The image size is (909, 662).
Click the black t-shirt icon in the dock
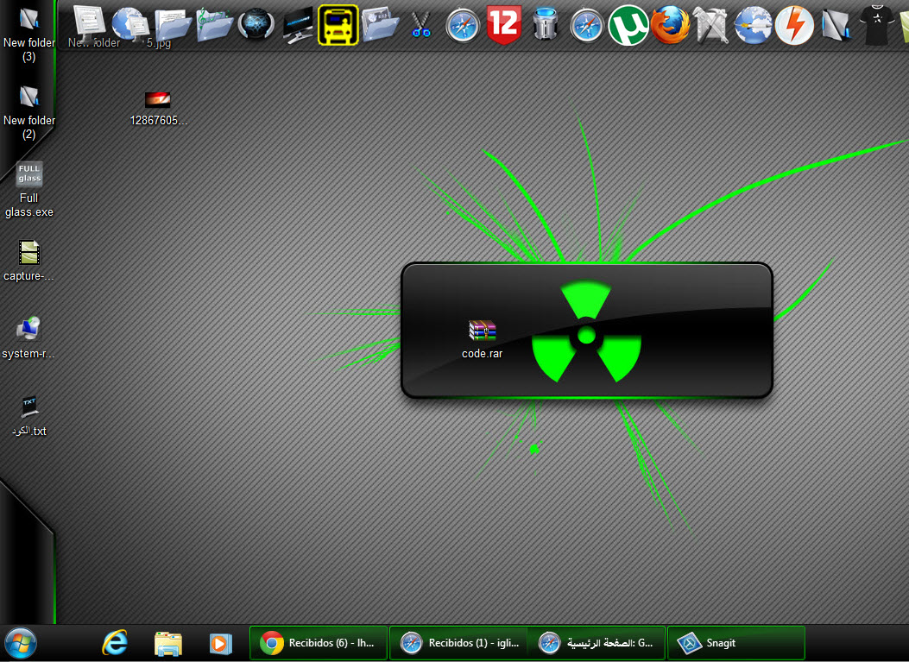[x=876, y=25]
